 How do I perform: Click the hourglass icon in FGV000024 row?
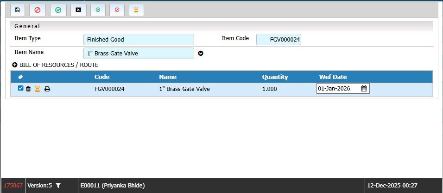38,89
